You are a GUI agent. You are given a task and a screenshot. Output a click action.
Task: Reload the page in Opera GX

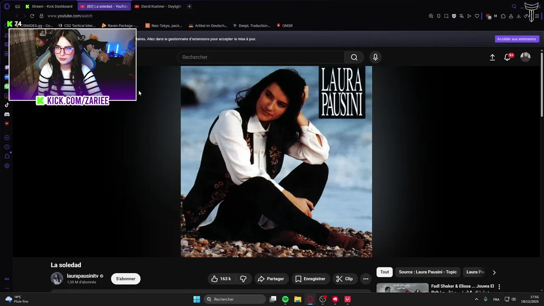pos(32,16)
